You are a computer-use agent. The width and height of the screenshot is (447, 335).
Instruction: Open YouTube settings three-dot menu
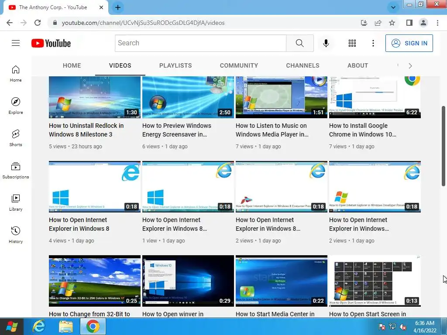373,43
